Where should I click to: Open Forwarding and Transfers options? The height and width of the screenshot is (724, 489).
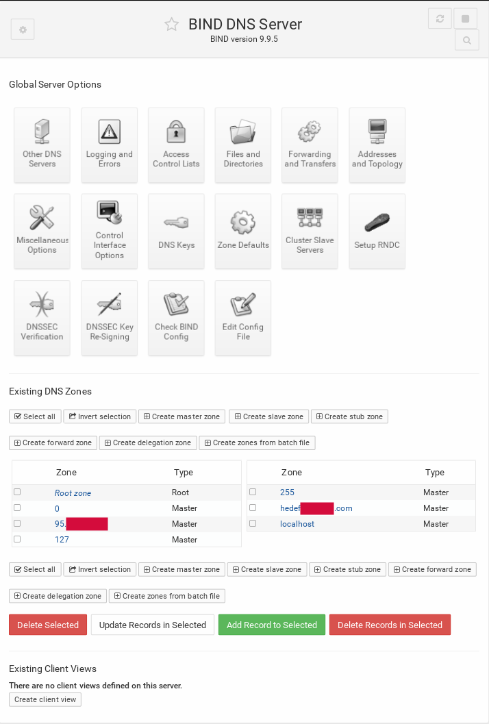tap(310, 145)
